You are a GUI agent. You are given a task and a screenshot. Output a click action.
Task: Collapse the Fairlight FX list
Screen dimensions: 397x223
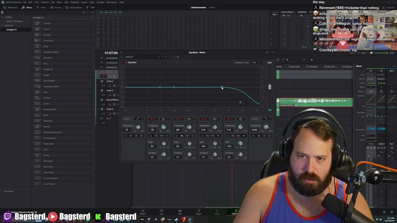[91, 18]
